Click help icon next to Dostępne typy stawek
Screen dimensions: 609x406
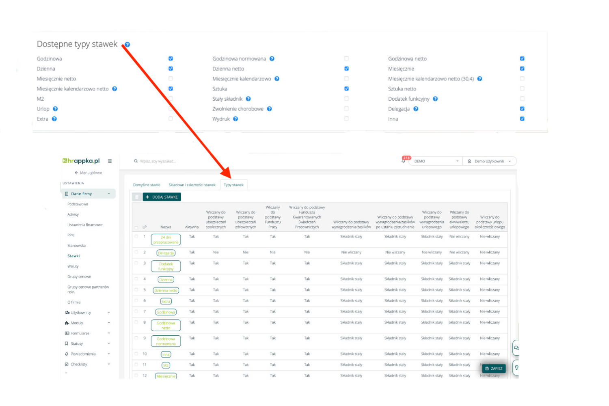pos(127,45)
